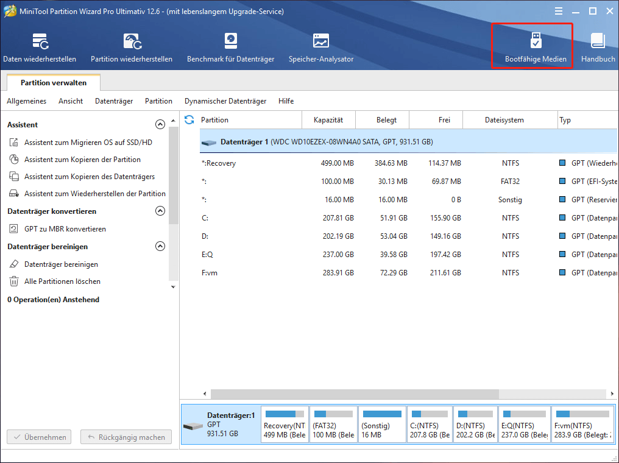
Task: Open hamburger menu in title bar
Action: point(558,11)
